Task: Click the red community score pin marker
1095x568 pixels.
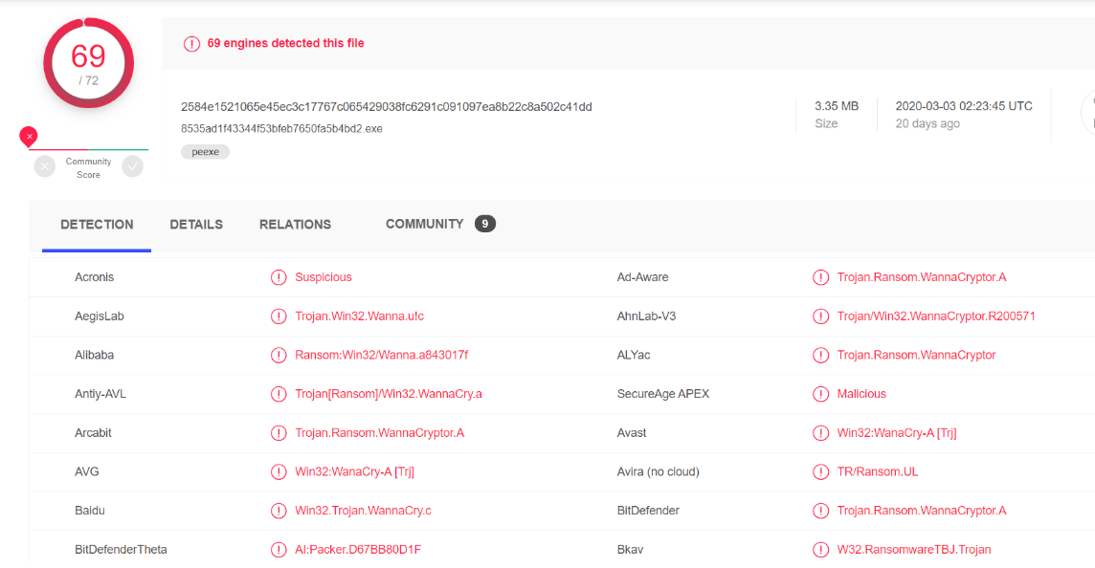Action: 29,137
